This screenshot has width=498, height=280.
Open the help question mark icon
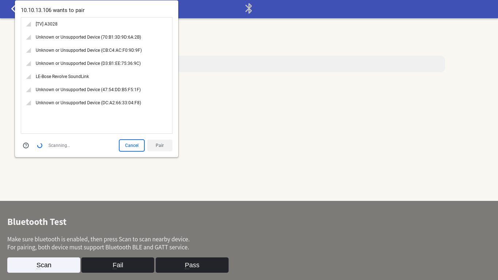click(x=26, y=145)
